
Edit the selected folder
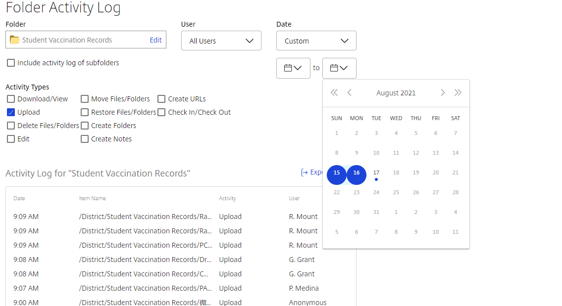155,40
